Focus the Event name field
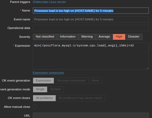 [91, 19]
